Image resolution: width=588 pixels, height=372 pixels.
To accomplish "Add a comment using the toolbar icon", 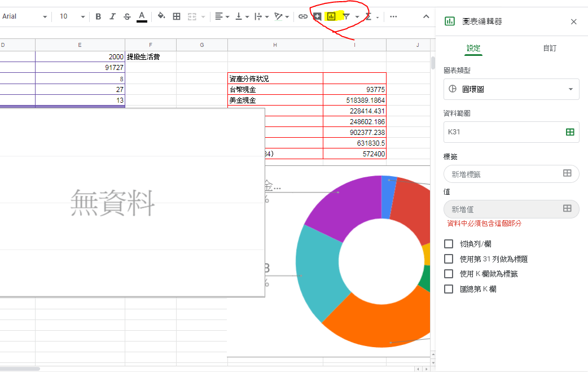I will coord(317,16).
